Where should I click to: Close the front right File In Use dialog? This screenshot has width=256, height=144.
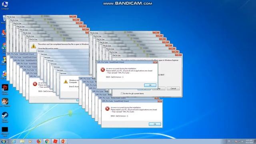179,55
